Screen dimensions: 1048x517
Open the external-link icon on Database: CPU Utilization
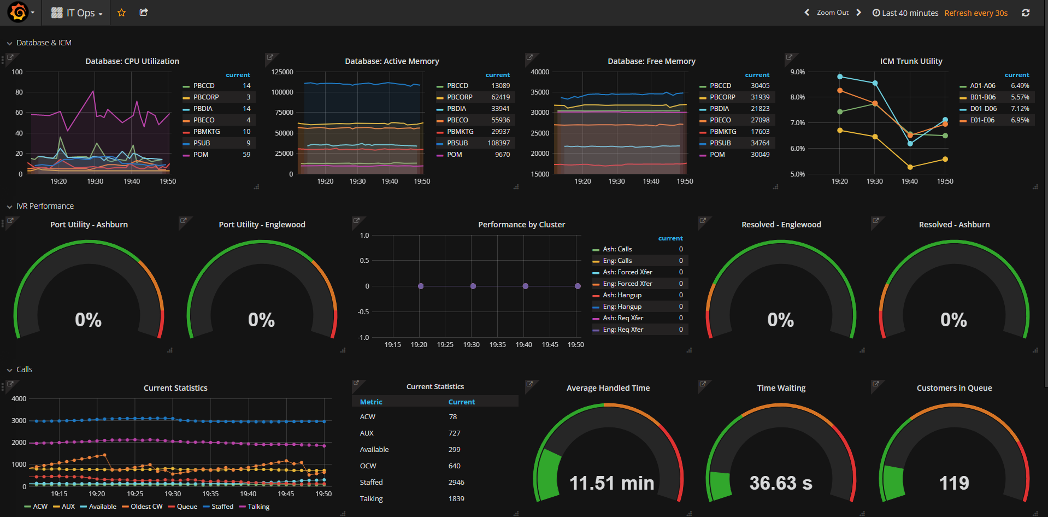[x=11, y=56]
